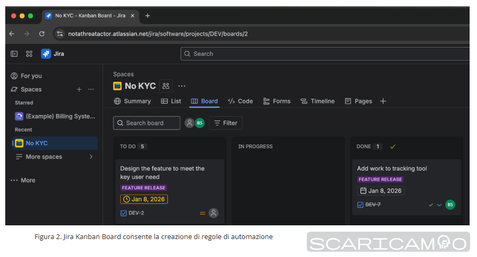Open the app switcher grid icon

(x=29, y=54)
